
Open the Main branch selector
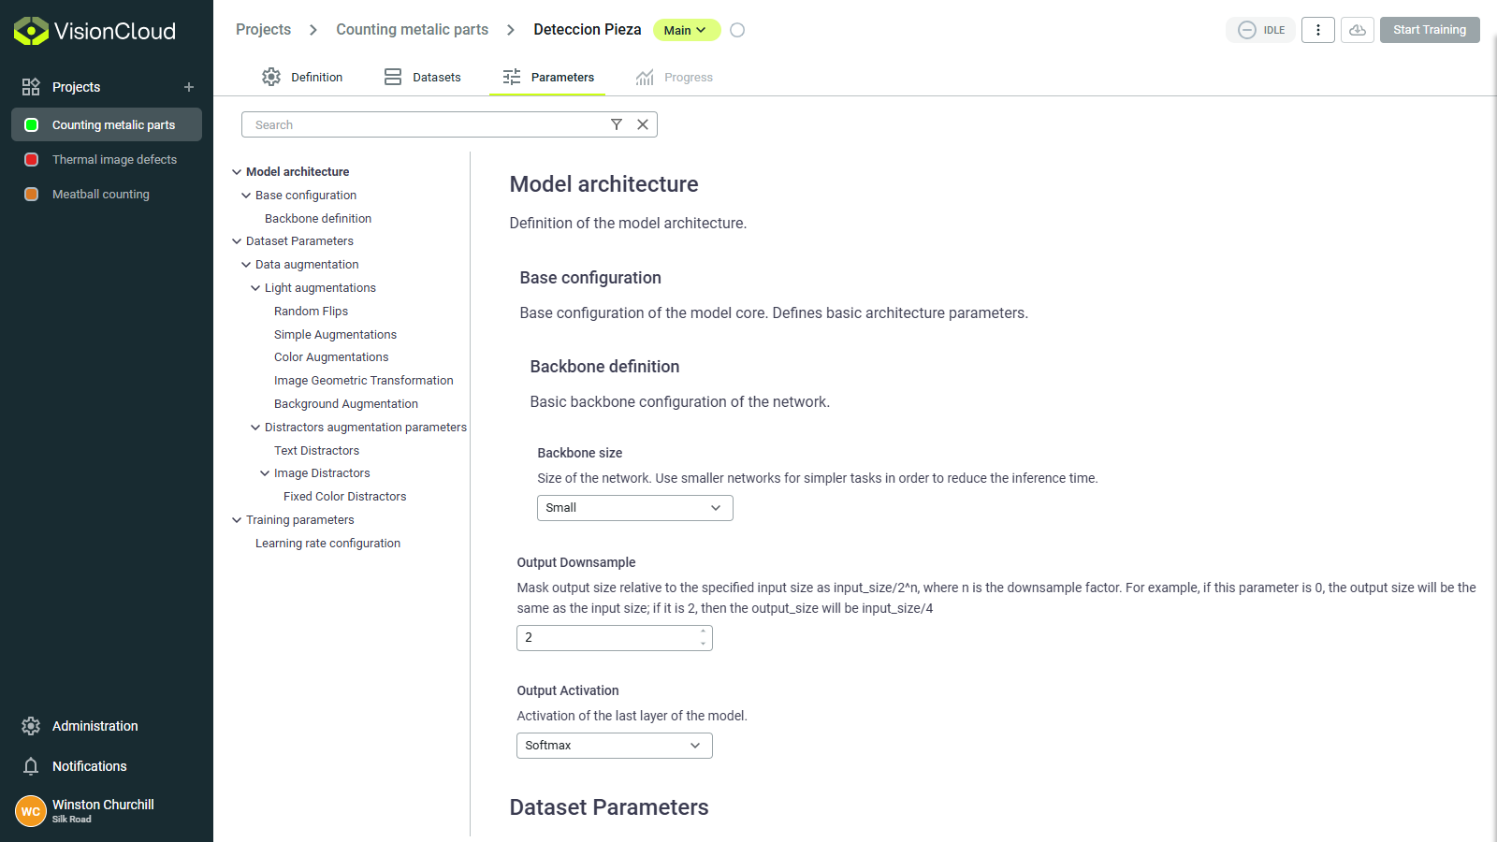coord(687,29)
